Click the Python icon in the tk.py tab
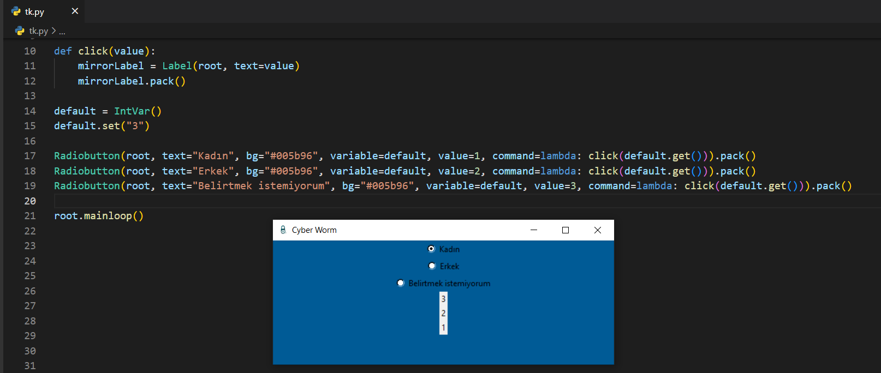This screenshot has width=881, height=373. (x=16, y=11)
